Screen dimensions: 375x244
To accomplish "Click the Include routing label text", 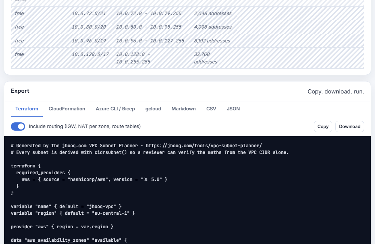I will click(85, 127).
